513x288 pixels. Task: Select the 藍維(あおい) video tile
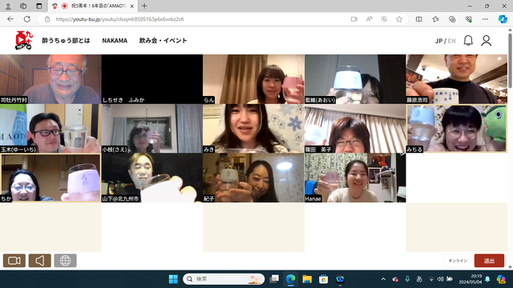point(355,79)
